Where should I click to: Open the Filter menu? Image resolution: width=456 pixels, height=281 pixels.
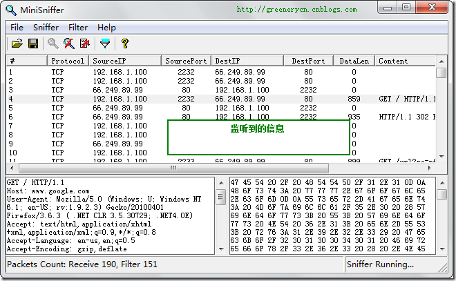click(x=78, y=28)
